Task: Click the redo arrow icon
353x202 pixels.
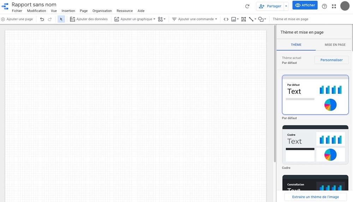Action: [x=50, y=19]
